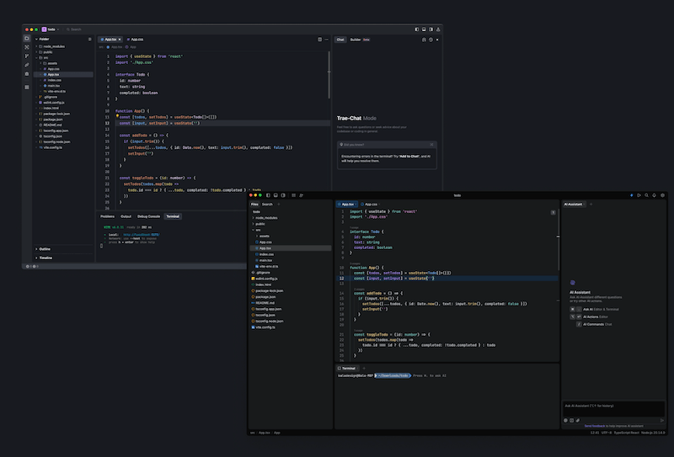
Task: Open package.json in Fleet file tree
Action: point(266,296)
